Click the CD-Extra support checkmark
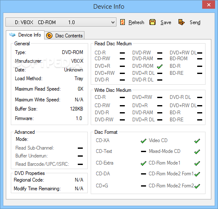 click(144, 163)
